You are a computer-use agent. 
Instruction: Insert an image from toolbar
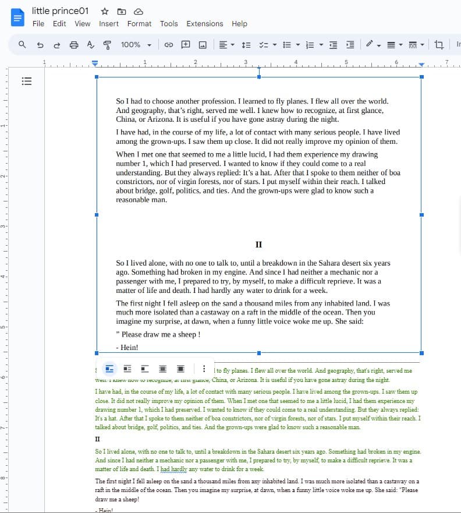(203, 45)
